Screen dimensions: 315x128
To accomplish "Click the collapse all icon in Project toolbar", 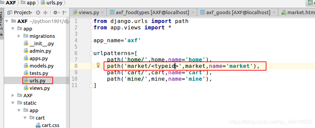I will click(x=46, y=12).
